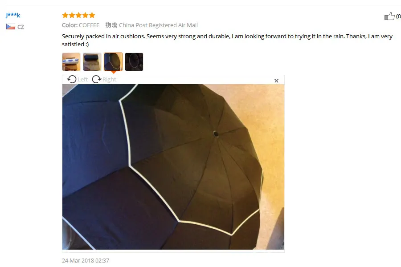
Task: Click the like count beside thumbs-up
Action: [398, 16]
